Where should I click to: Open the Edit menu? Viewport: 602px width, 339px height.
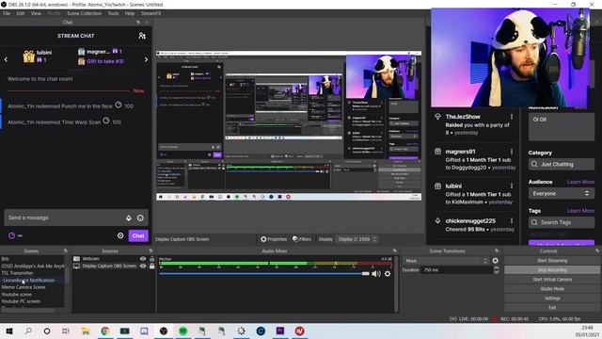(21, 13)
